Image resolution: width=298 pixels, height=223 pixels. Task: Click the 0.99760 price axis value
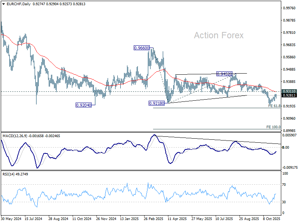coord(289,8)
